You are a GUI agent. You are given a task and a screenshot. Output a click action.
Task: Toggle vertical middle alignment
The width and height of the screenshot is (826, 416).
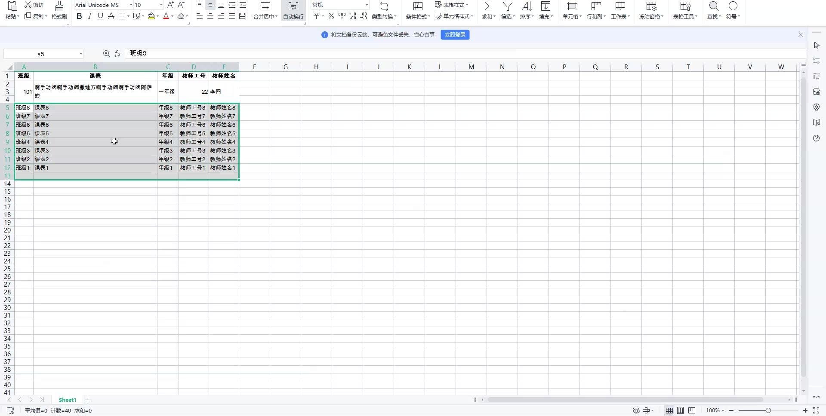210,5
